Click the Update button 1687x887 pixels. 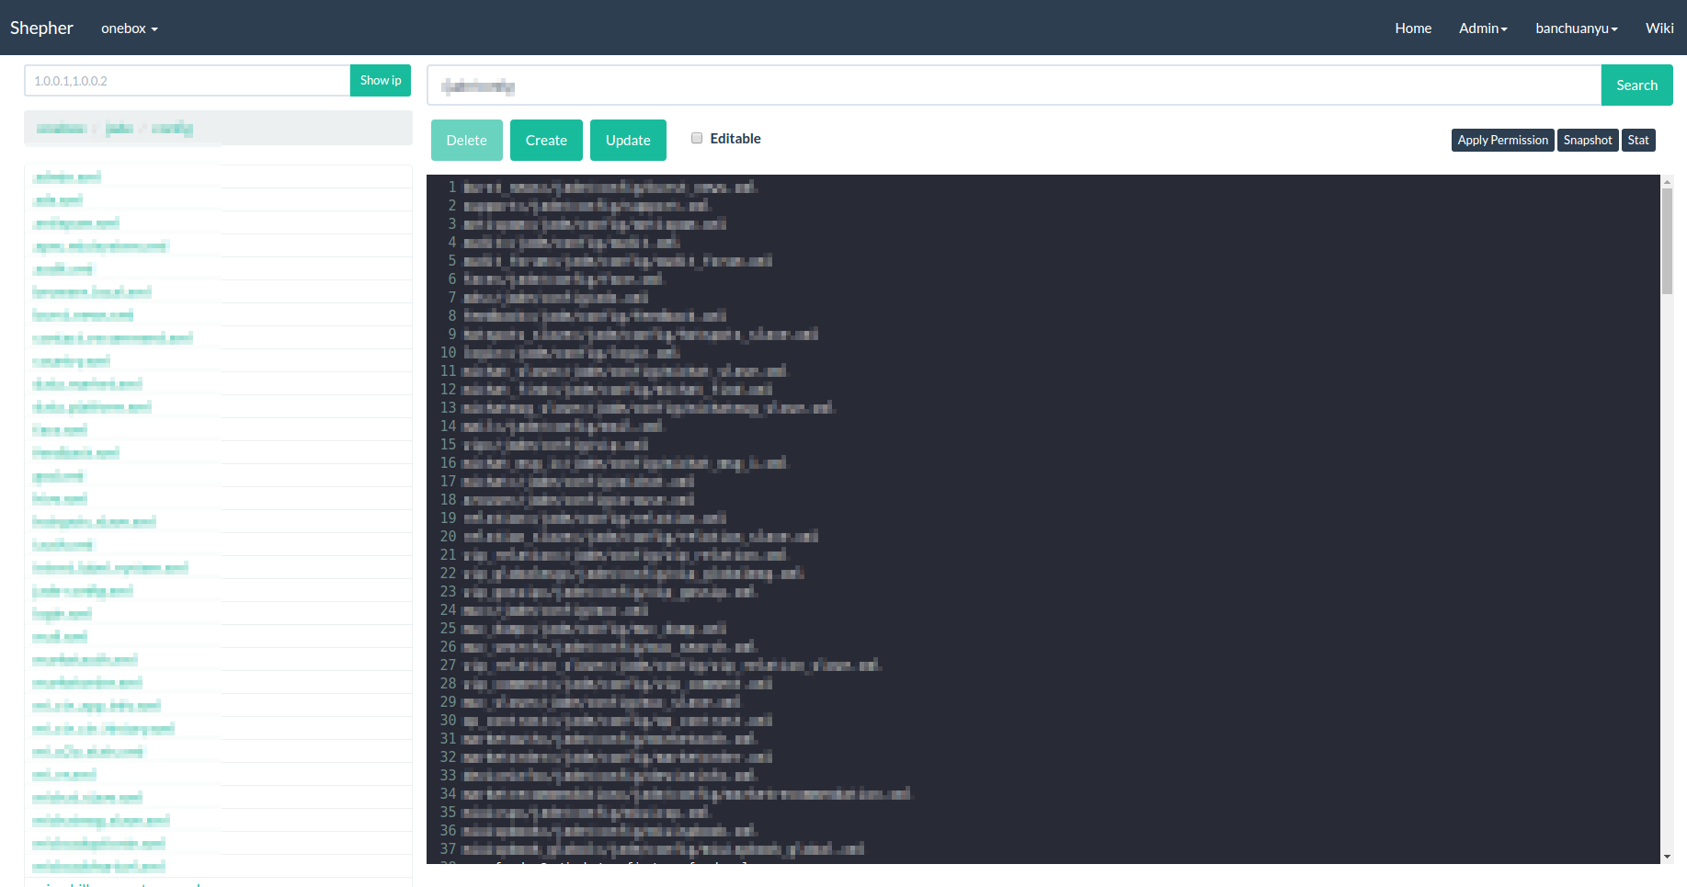(628, 141)
